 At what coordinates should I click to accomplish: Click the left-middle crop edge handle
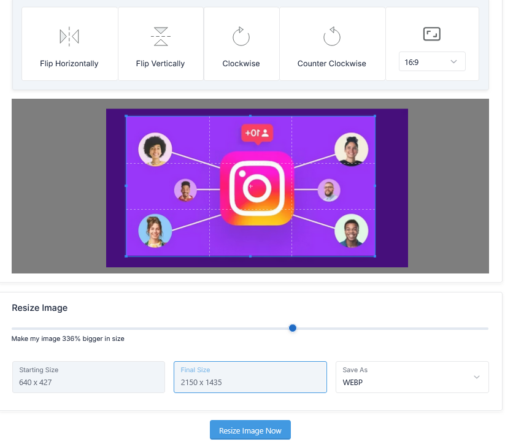(126, 186)
